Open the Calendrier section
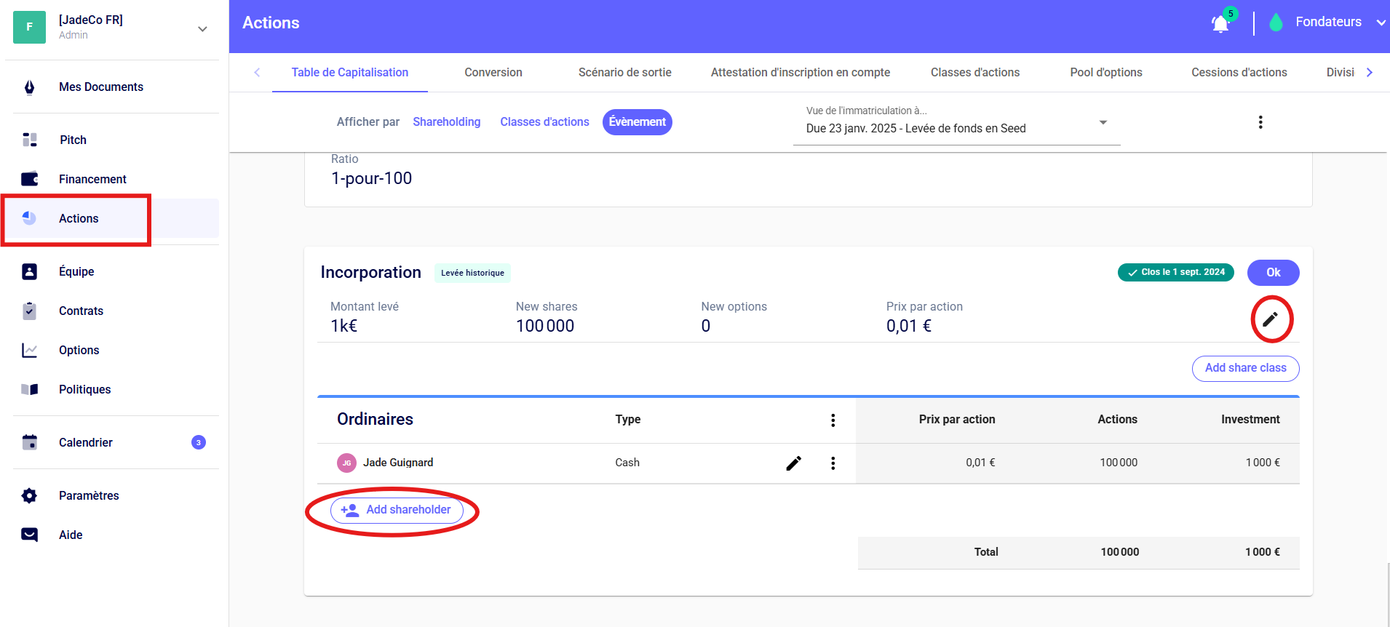Screen dimensions: 1390x627 (x=86, y=442)
